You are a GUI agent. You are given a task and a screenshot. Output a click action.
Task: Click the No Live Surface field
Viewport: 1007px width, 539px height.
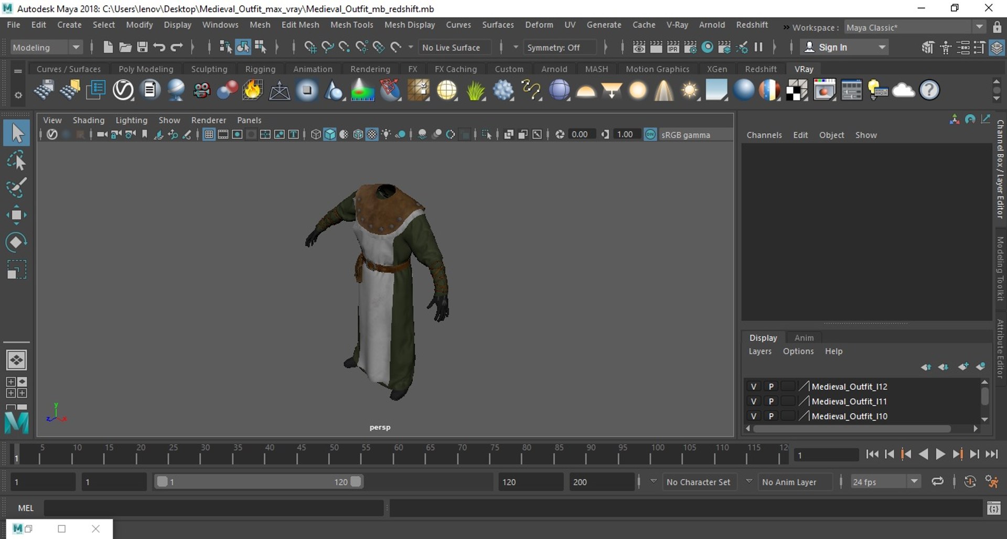pyautogui.click(x=455, y=47)
